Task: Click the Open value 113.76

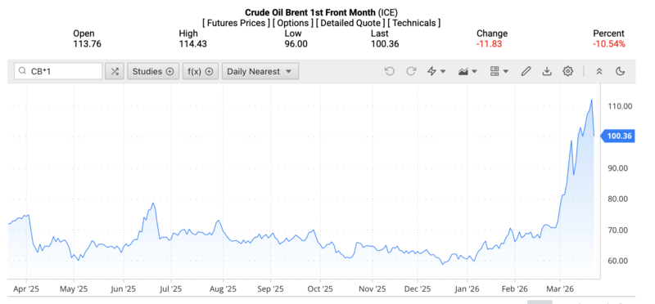Action: tap(88, 44)
